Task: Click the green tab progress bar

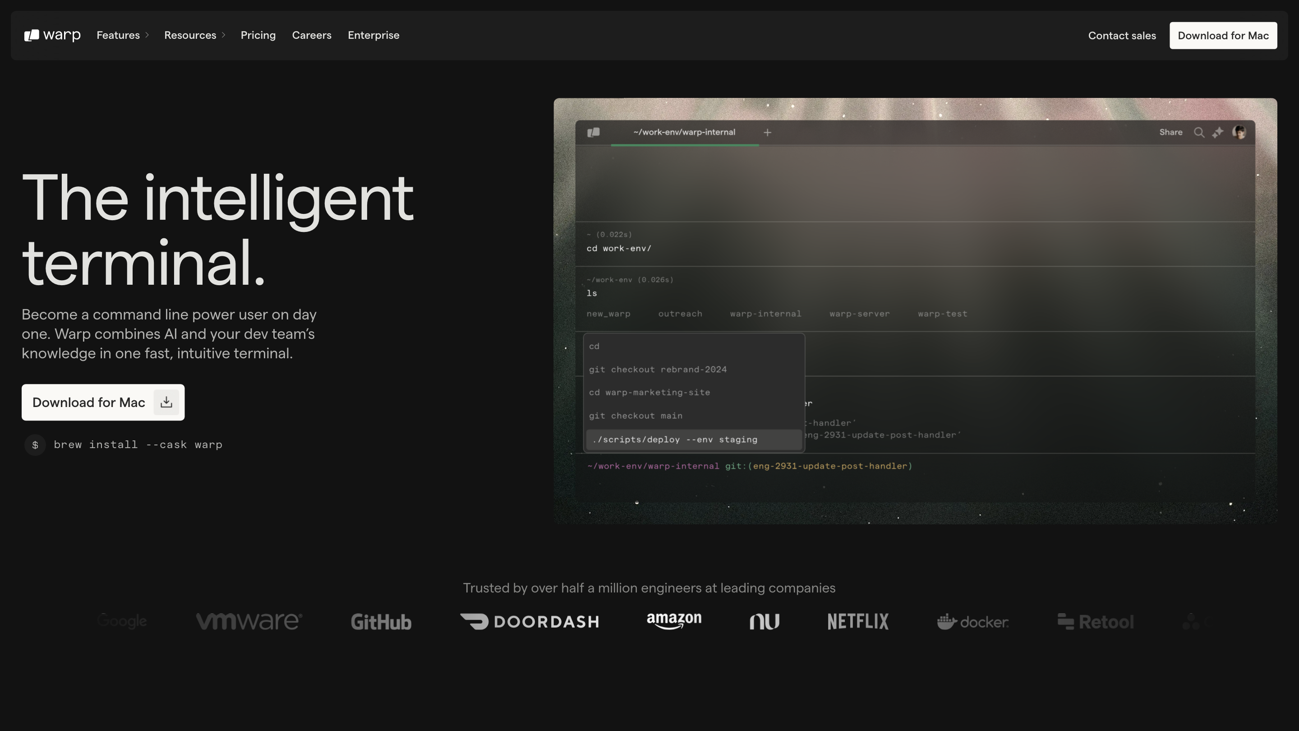Action: pos(684,146)
